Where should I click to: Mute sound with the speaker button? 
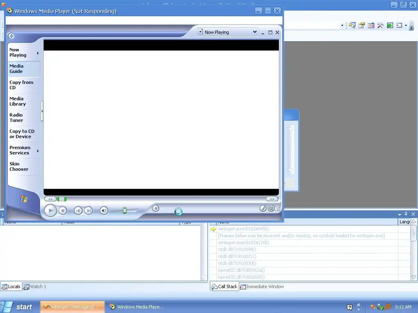[104, 211]
